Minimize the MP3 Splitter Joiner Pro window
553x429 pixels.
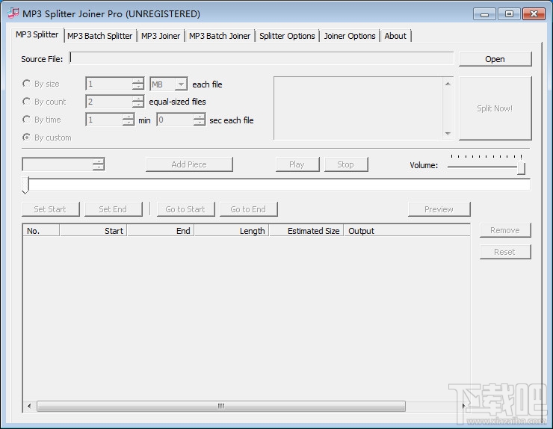pos(484,14)
